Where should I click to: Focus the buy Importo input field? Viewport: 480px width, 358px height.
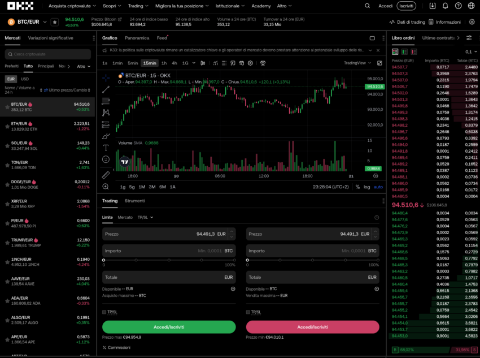[169, 251]
